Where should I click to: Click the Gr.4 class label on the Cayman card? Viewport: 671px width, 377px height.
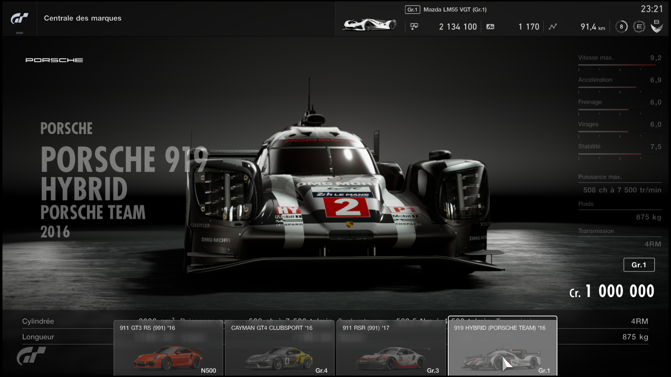click(x=322, y=371)
